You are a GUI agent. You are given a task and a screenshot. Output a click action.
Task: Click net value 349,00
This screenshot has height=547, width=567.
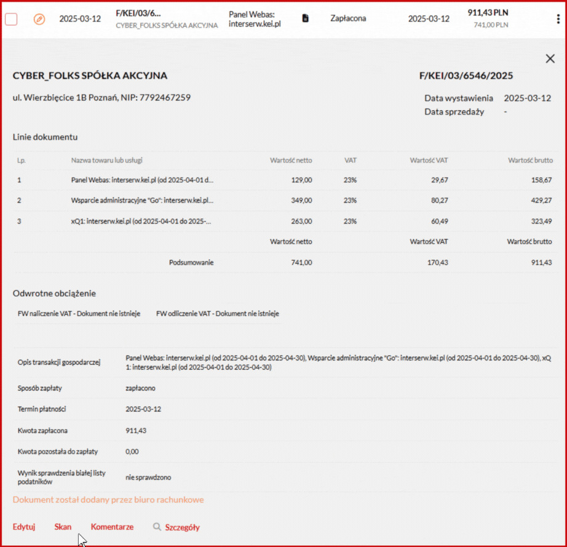pyautogui.click(x=301, y=200)
